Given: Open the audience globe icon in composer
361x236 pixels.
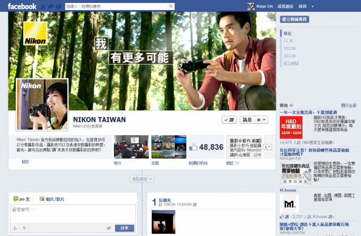Looking at the screenshot, I should point(109,228).
